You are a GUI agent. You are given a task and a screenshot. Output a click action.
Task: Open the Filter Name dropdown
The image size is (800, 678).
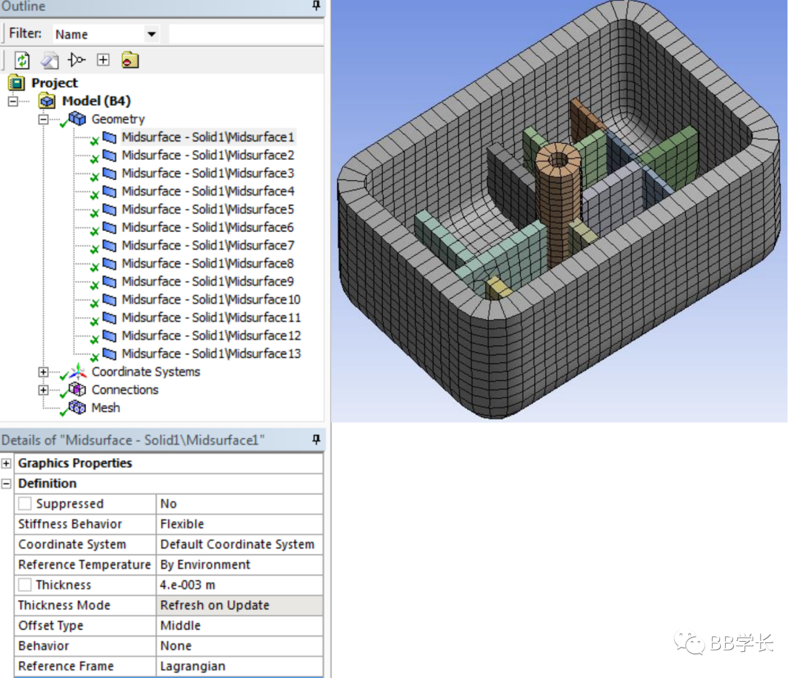[x=152, y=34]
